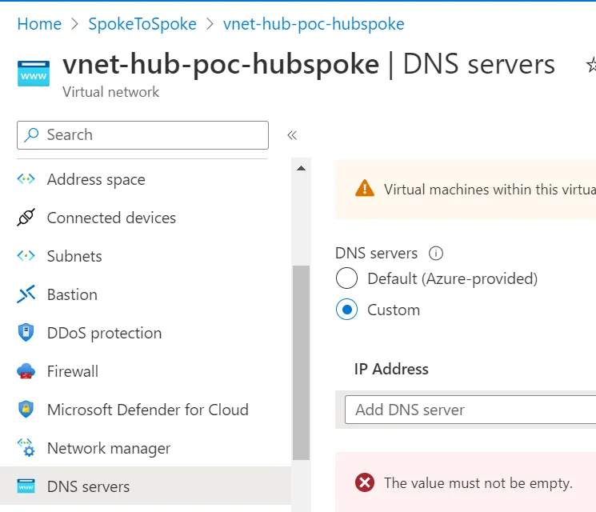Screen dimensions: 596x512
Task: Click the Connected devices plug icon
Action: 26,218
